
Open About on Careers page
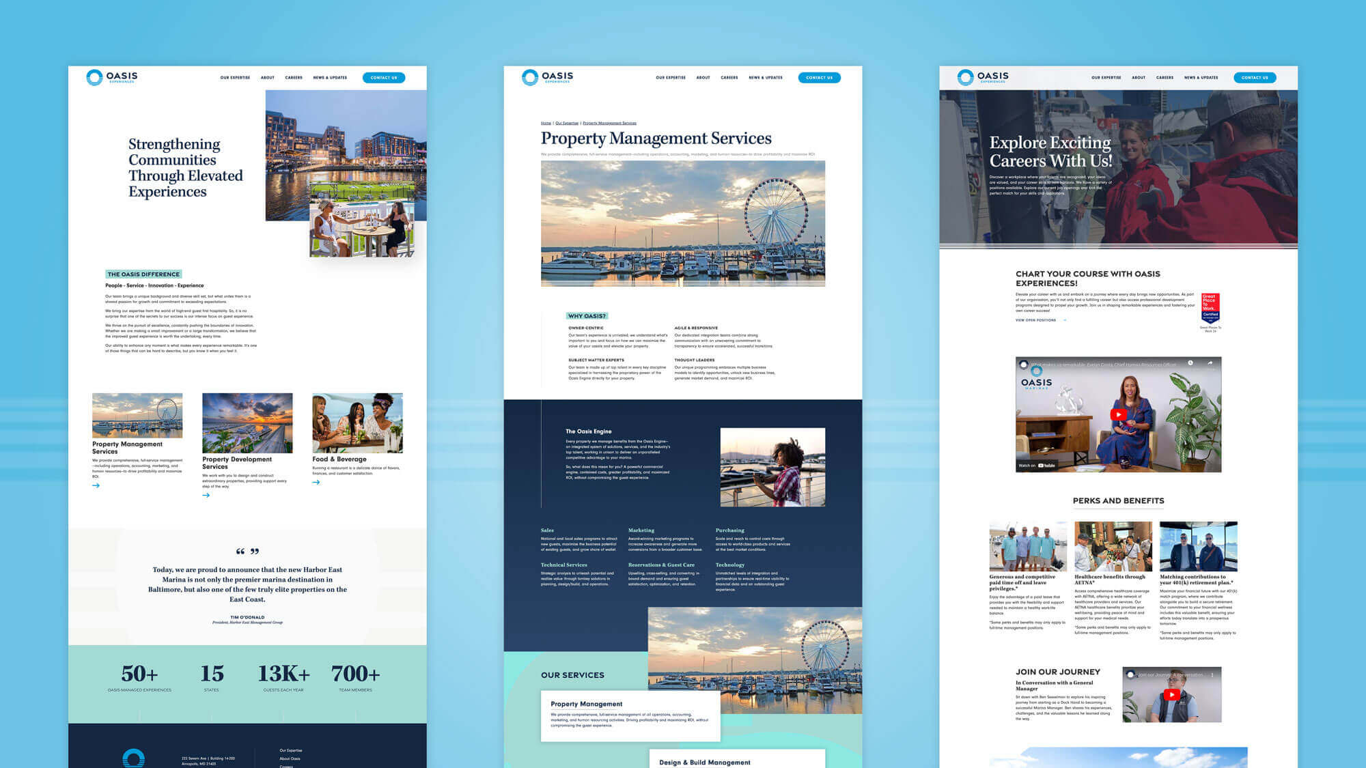(1139, 78)
